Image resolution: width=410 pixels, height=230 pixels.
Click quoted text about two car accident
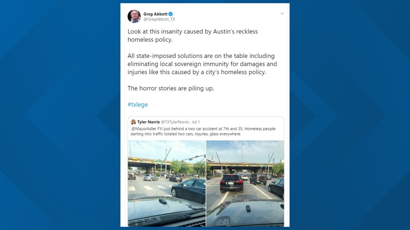(203, 131)
